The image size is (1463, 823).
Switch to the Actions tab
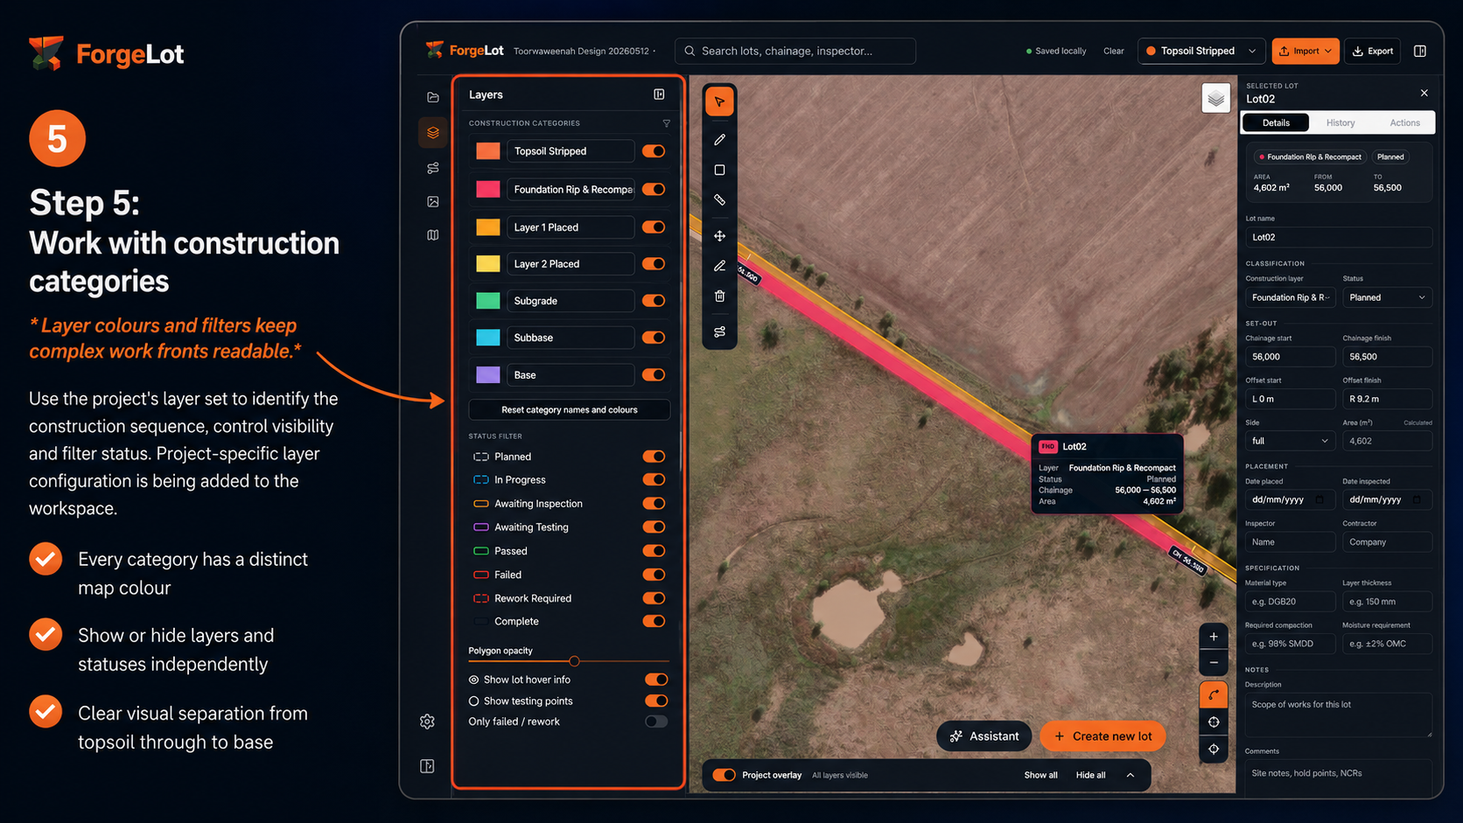point(1404,122)
